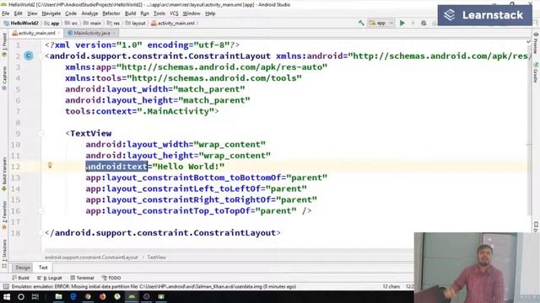
Task: Click the TextView tag name on line 9
Action: point(91,133)
